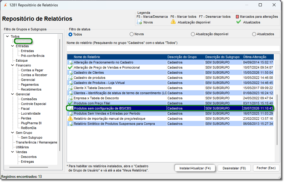284x182 pixels.
Task: Select the Atualização disponível status filter
Action: (193, 34)
